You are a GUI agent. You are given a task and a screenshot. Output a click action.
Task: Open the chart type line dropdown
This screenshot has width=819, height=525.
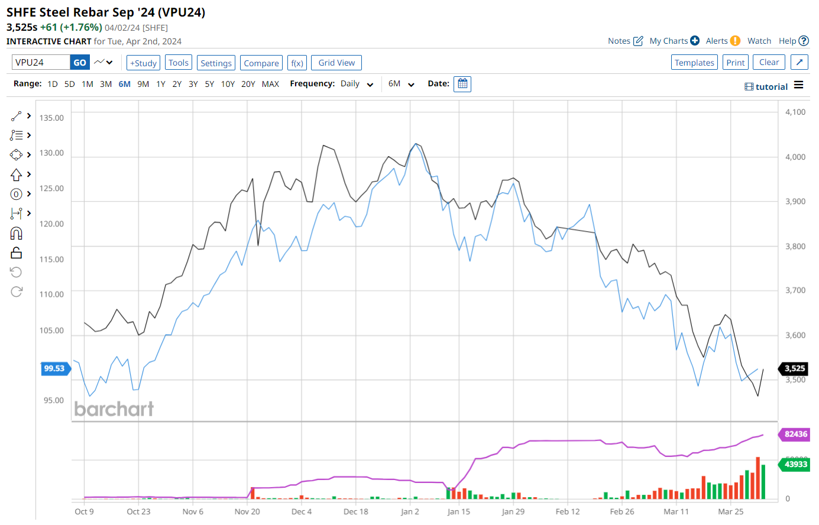coord(103,62)
